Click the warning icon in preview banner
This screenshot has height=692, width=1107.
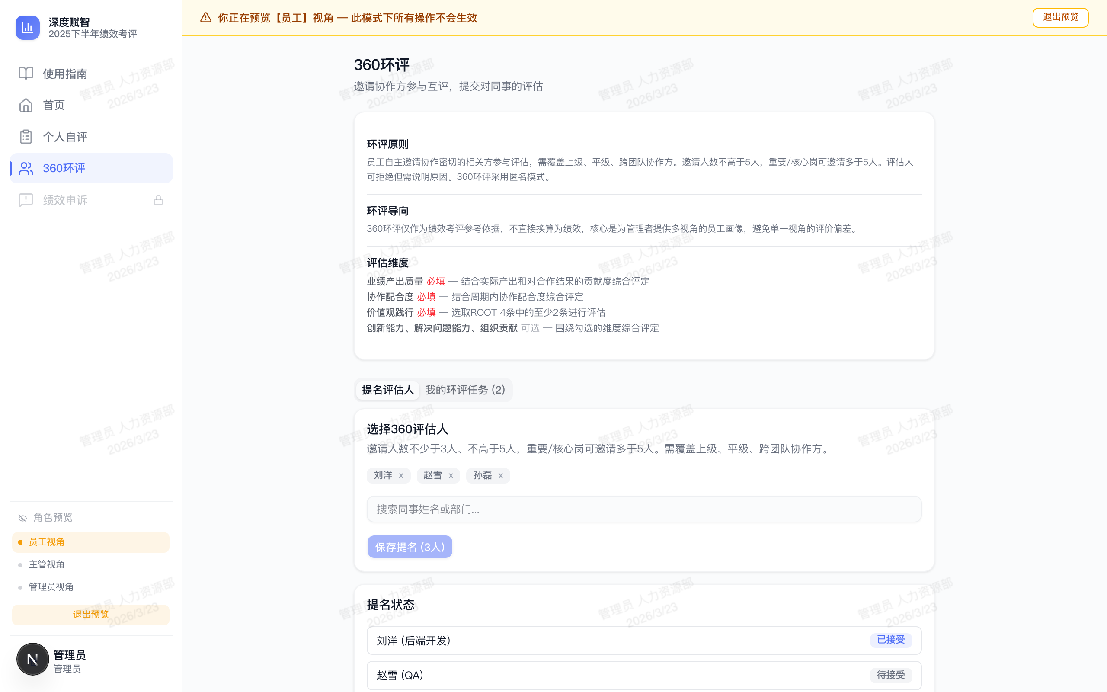click(x=205, y=18)
